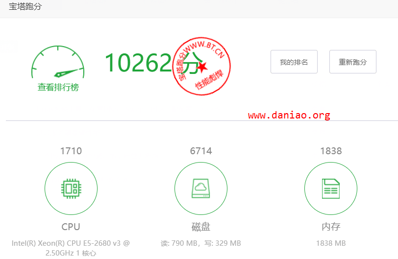398x259 pixels.
Task: Click the CPU label
Action: pyautogui.click(x=71, y=227)
